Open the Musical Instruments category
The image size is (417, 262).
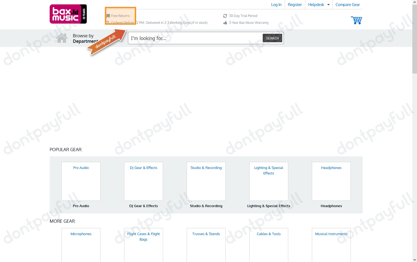tap(331, 244)
